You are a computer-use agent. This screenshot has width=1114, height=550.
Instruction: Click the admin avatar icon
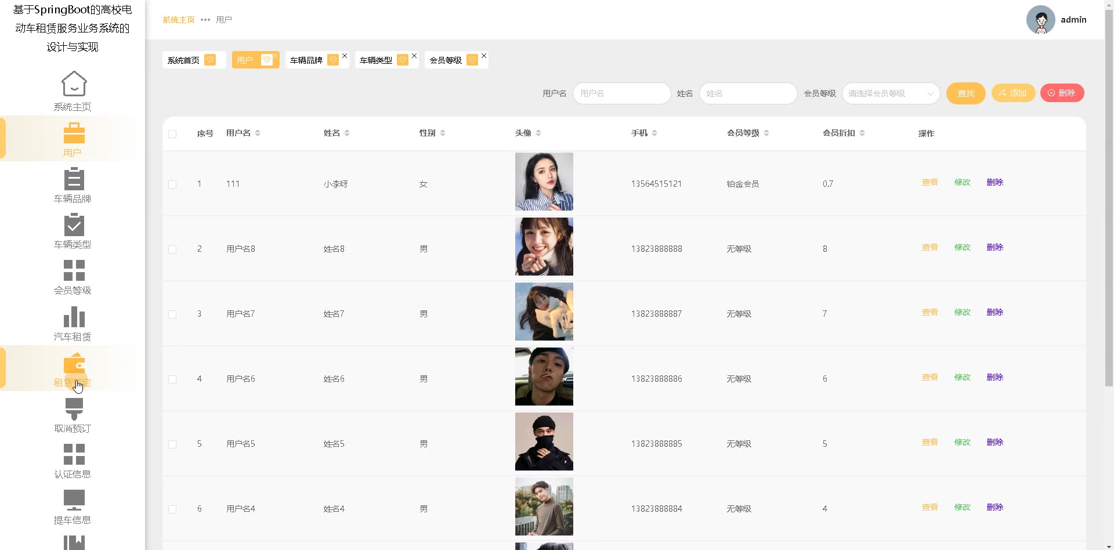pos(1040,20)
